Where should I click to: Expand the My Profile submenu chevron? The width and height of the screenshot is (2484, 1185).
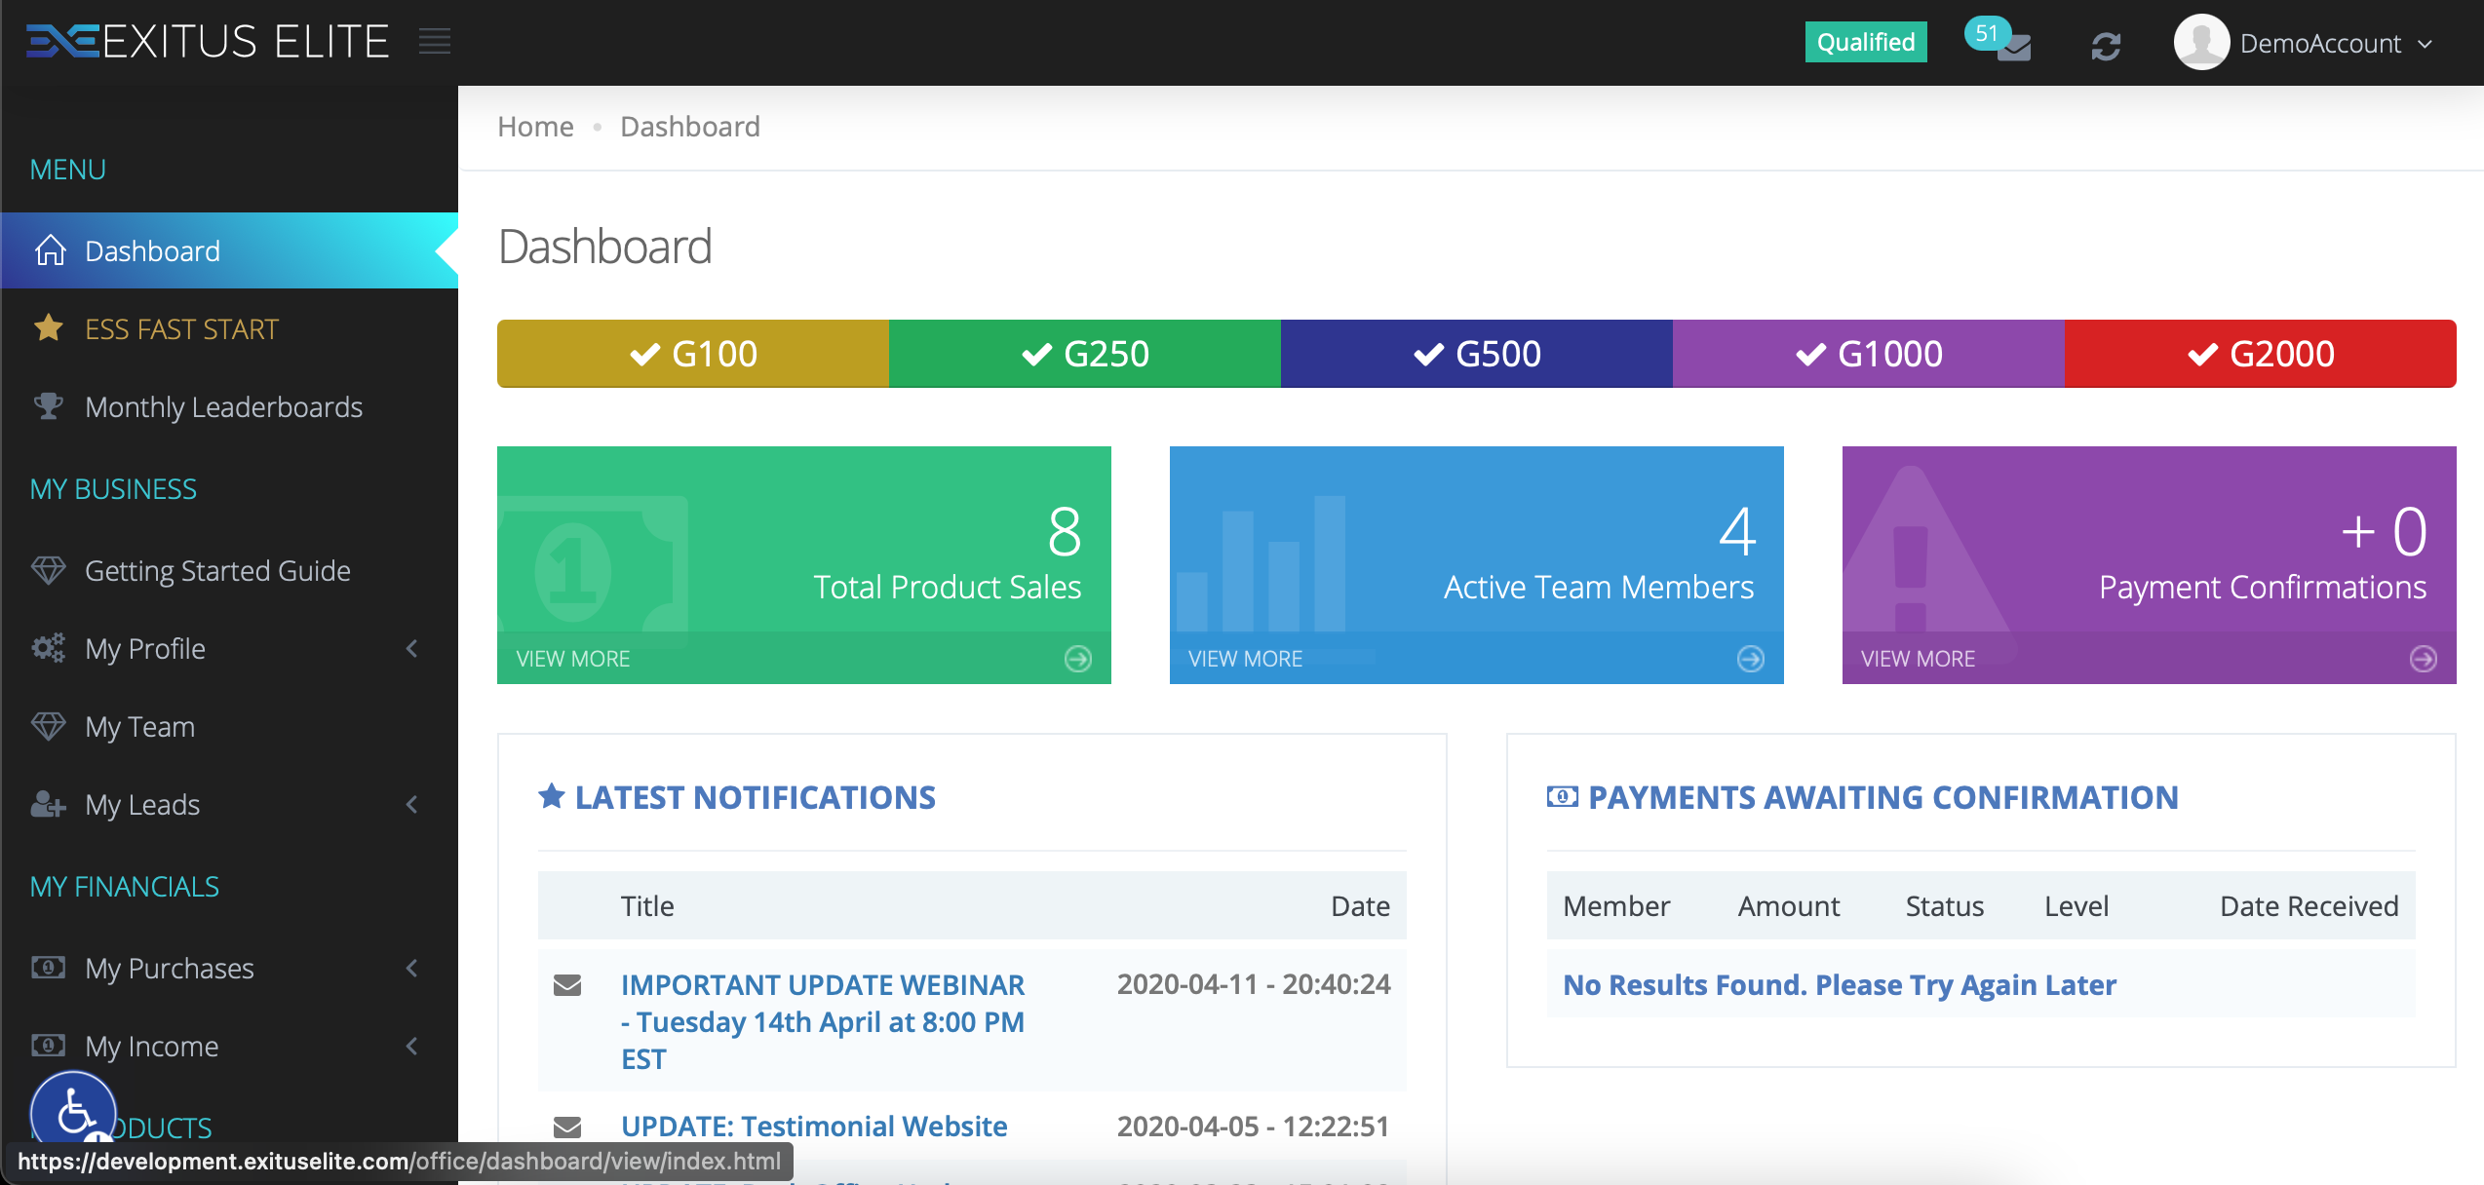coord(412,648)
